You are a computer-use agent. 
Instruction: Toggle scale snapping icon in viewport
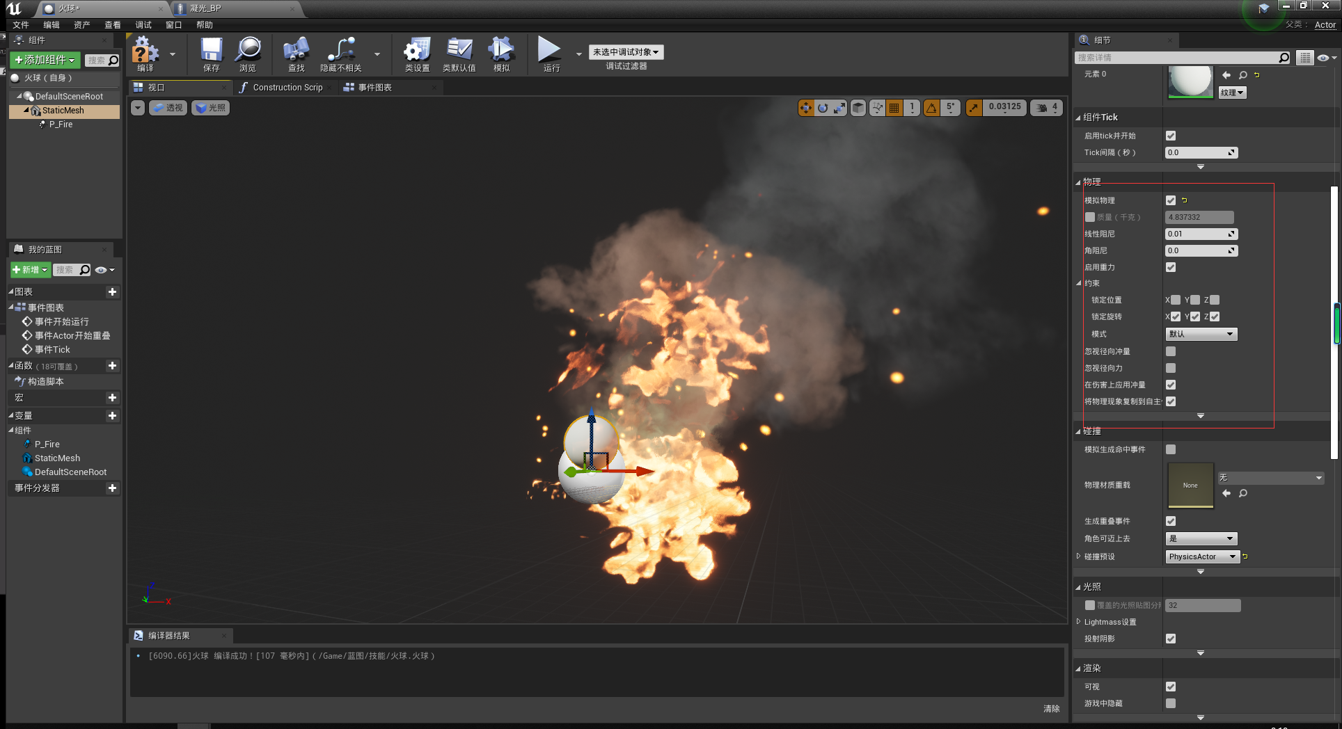click(974, 108)
